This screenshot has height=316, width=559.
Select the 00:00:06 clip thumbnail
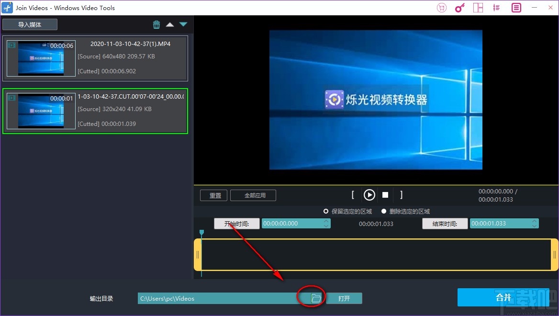click(x=41, y=58)
